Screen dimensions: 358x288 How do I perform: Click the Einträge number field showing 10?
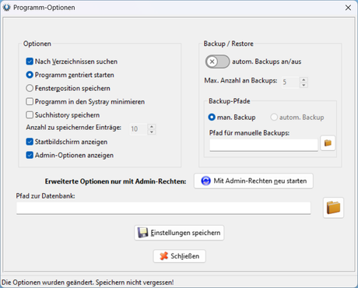pos(139,129)
